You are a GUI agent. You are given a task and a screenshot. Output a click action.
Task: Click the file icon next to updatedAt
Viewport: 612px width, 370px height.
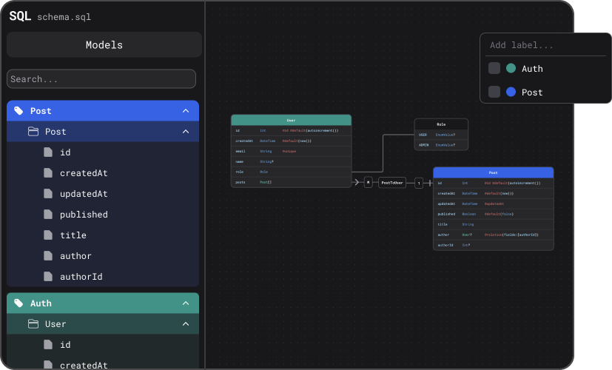pyautogui.click(x=48, y=194)
